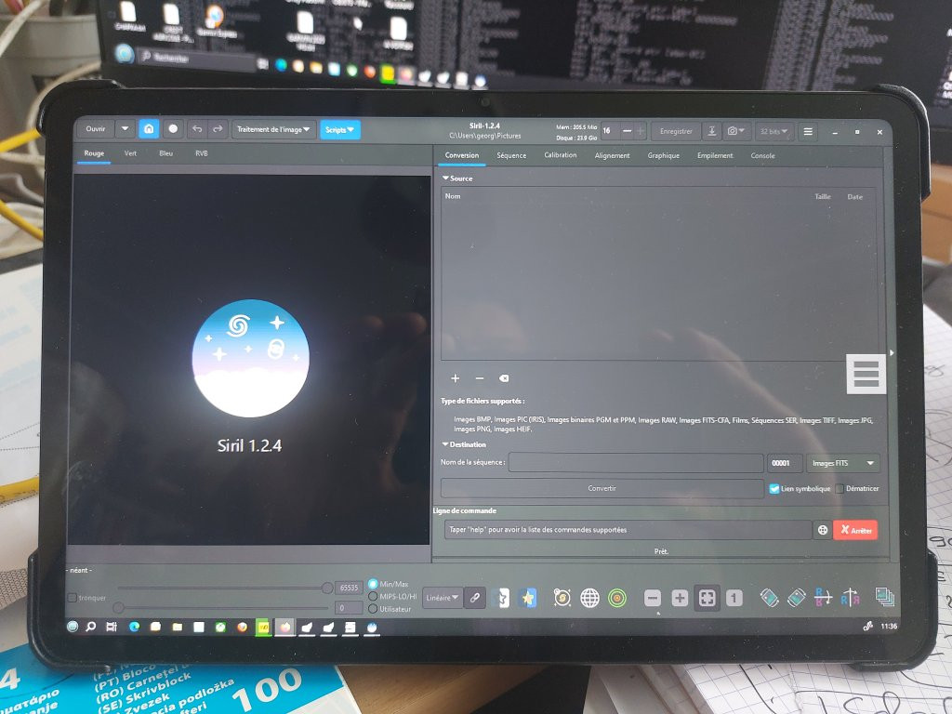
Task: Open the Edge browser from the tablet taskbar
Action: [134, 627]
